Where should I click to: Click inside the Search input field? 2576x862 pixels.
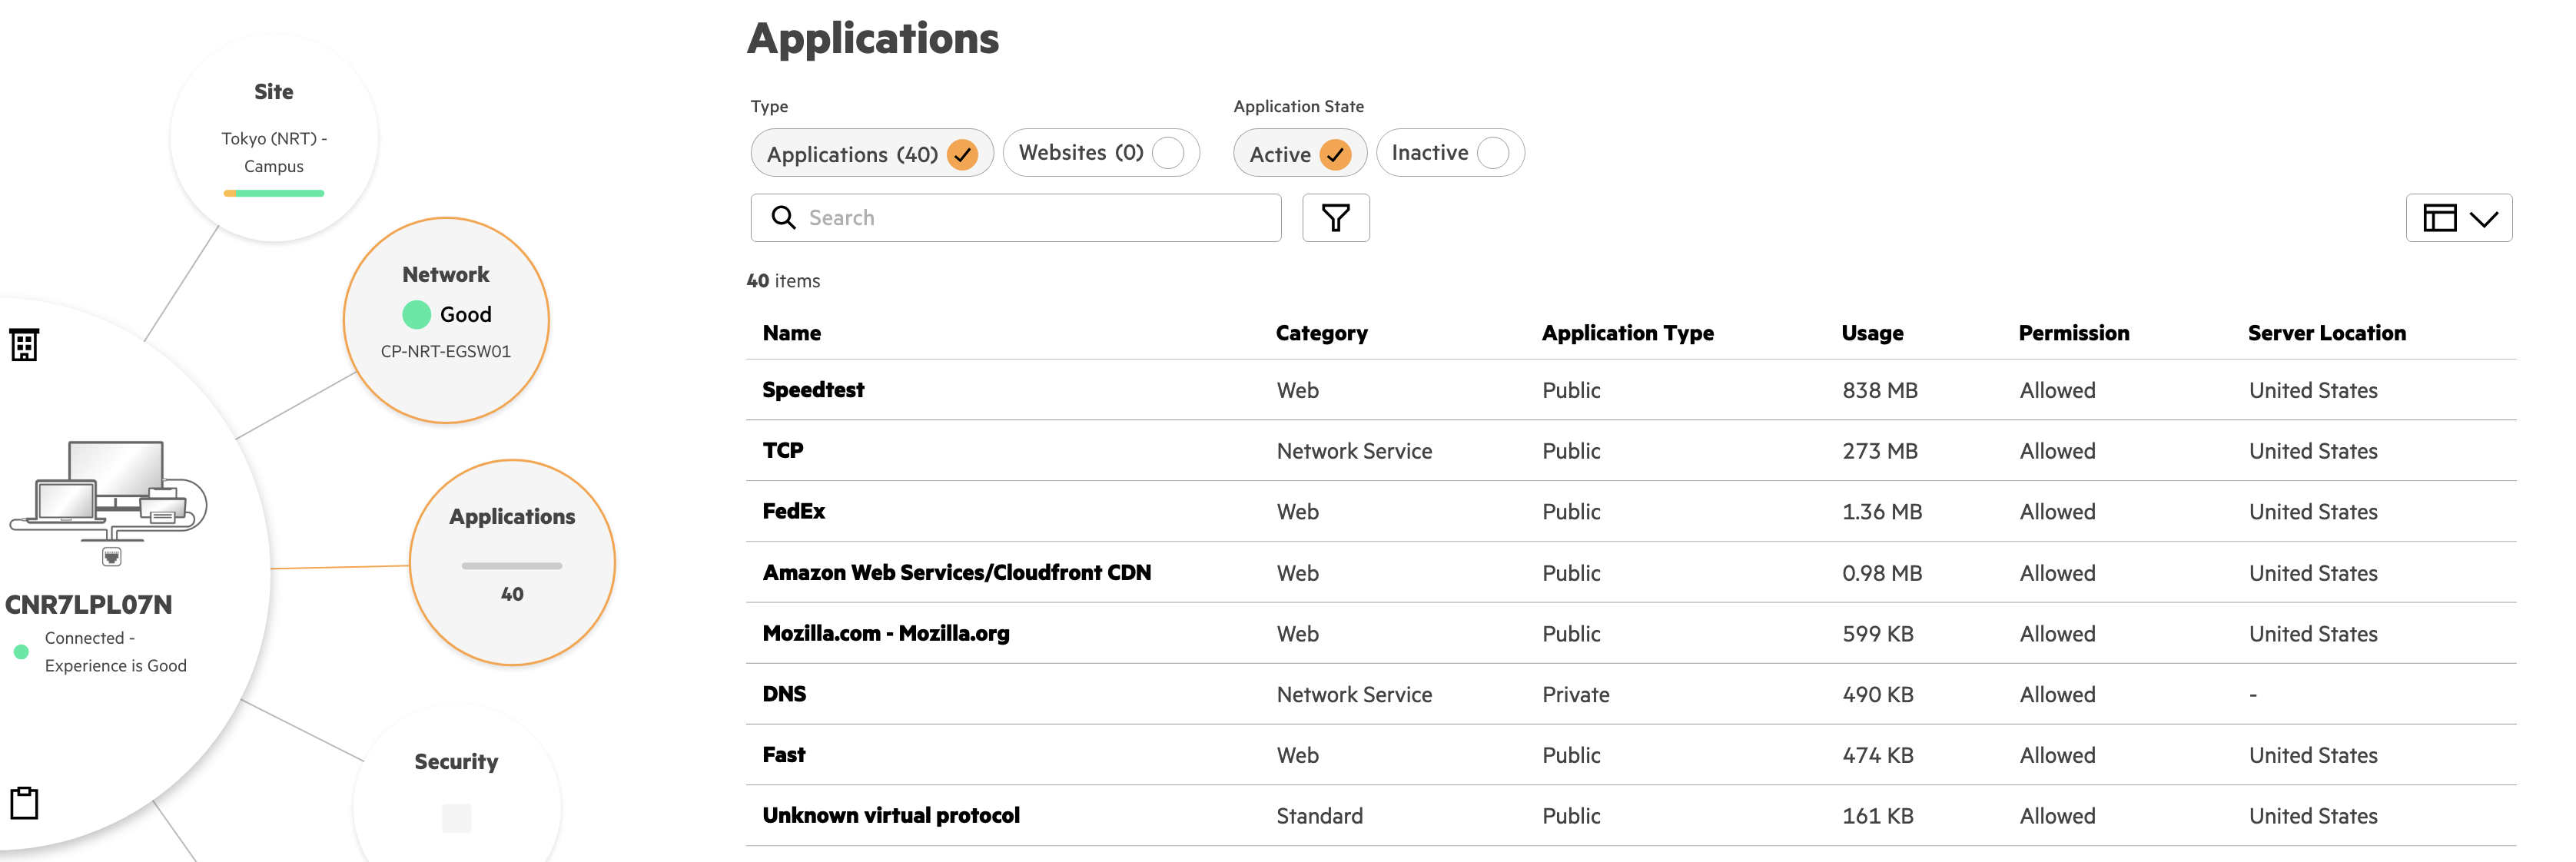coord(1016,218)
